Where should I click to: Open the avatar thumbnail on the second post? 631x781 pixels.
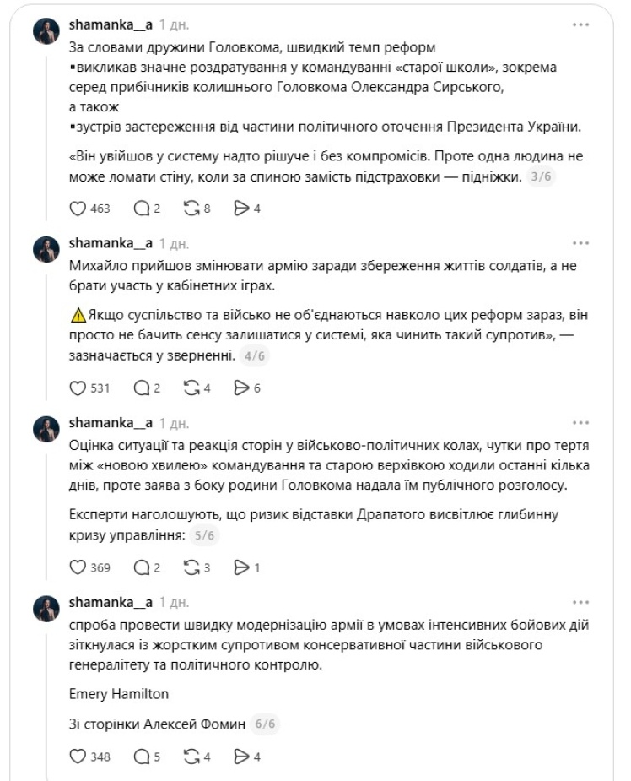tap(46, 250)
